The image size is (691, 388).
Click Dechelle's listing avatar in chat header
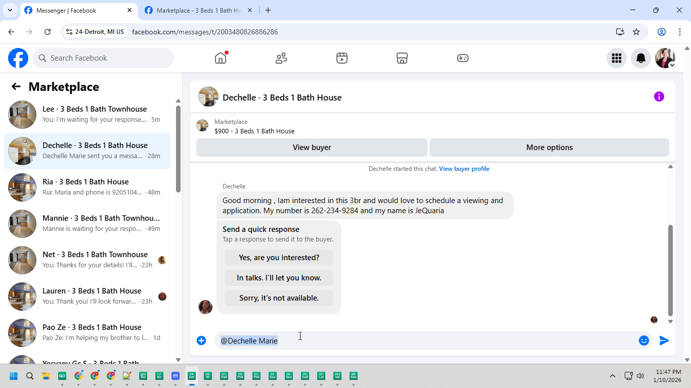[x=208, y=96]
